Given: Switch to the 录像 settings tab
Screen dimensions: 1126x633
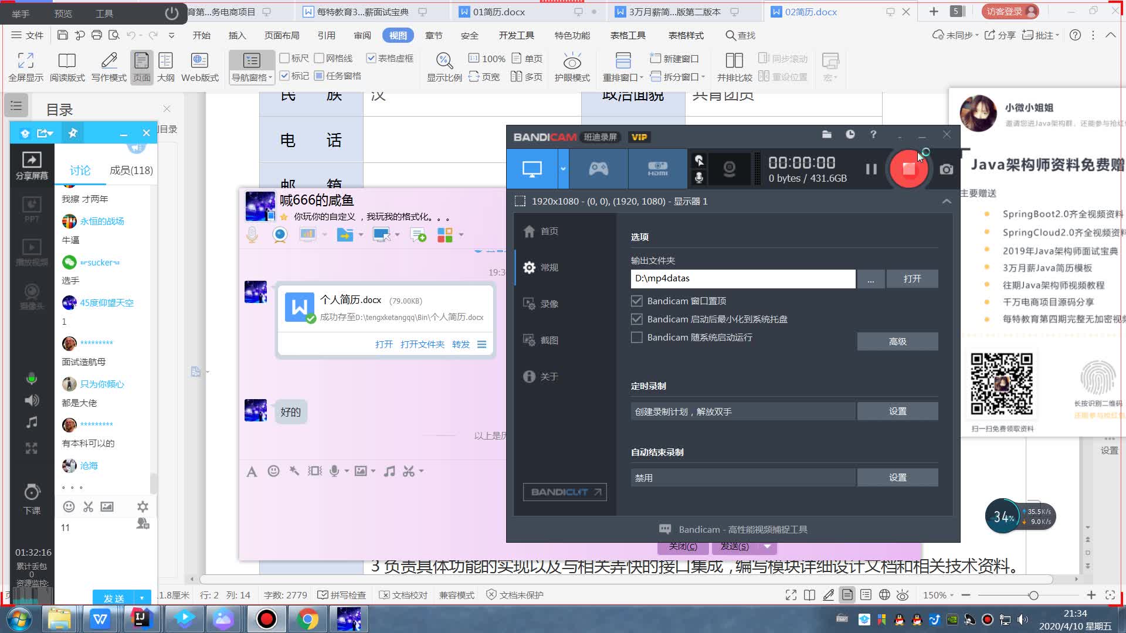Looking at the screenshot, I should (548, 304).
